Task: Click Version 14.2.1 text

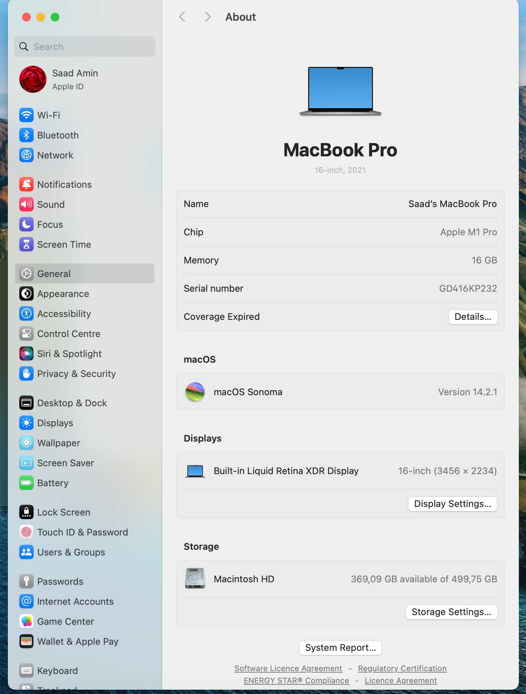Action: coord(467,392)
